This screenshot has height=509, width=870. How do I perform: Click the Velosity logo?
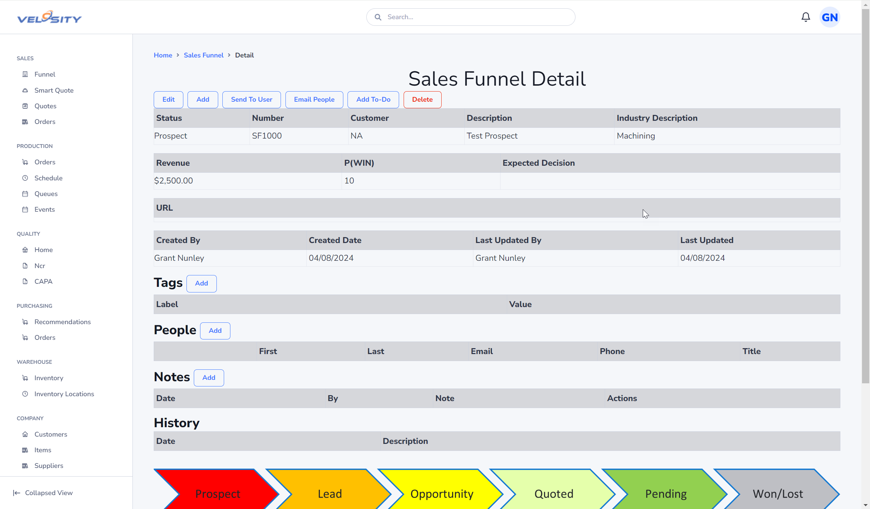(49, 17)
